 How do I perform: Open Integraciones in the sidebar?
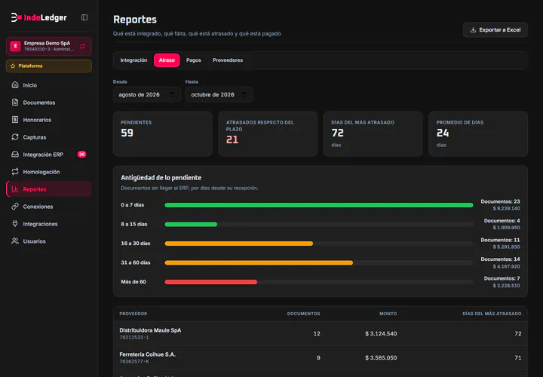point(49,224)
